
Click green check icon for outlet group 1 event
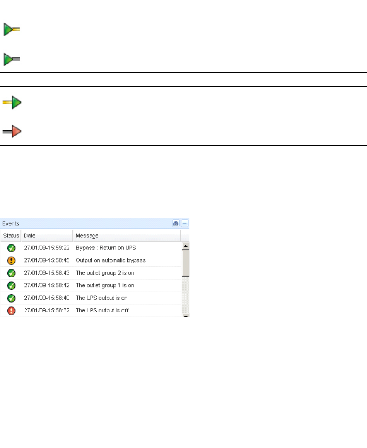tap(11, 286)
